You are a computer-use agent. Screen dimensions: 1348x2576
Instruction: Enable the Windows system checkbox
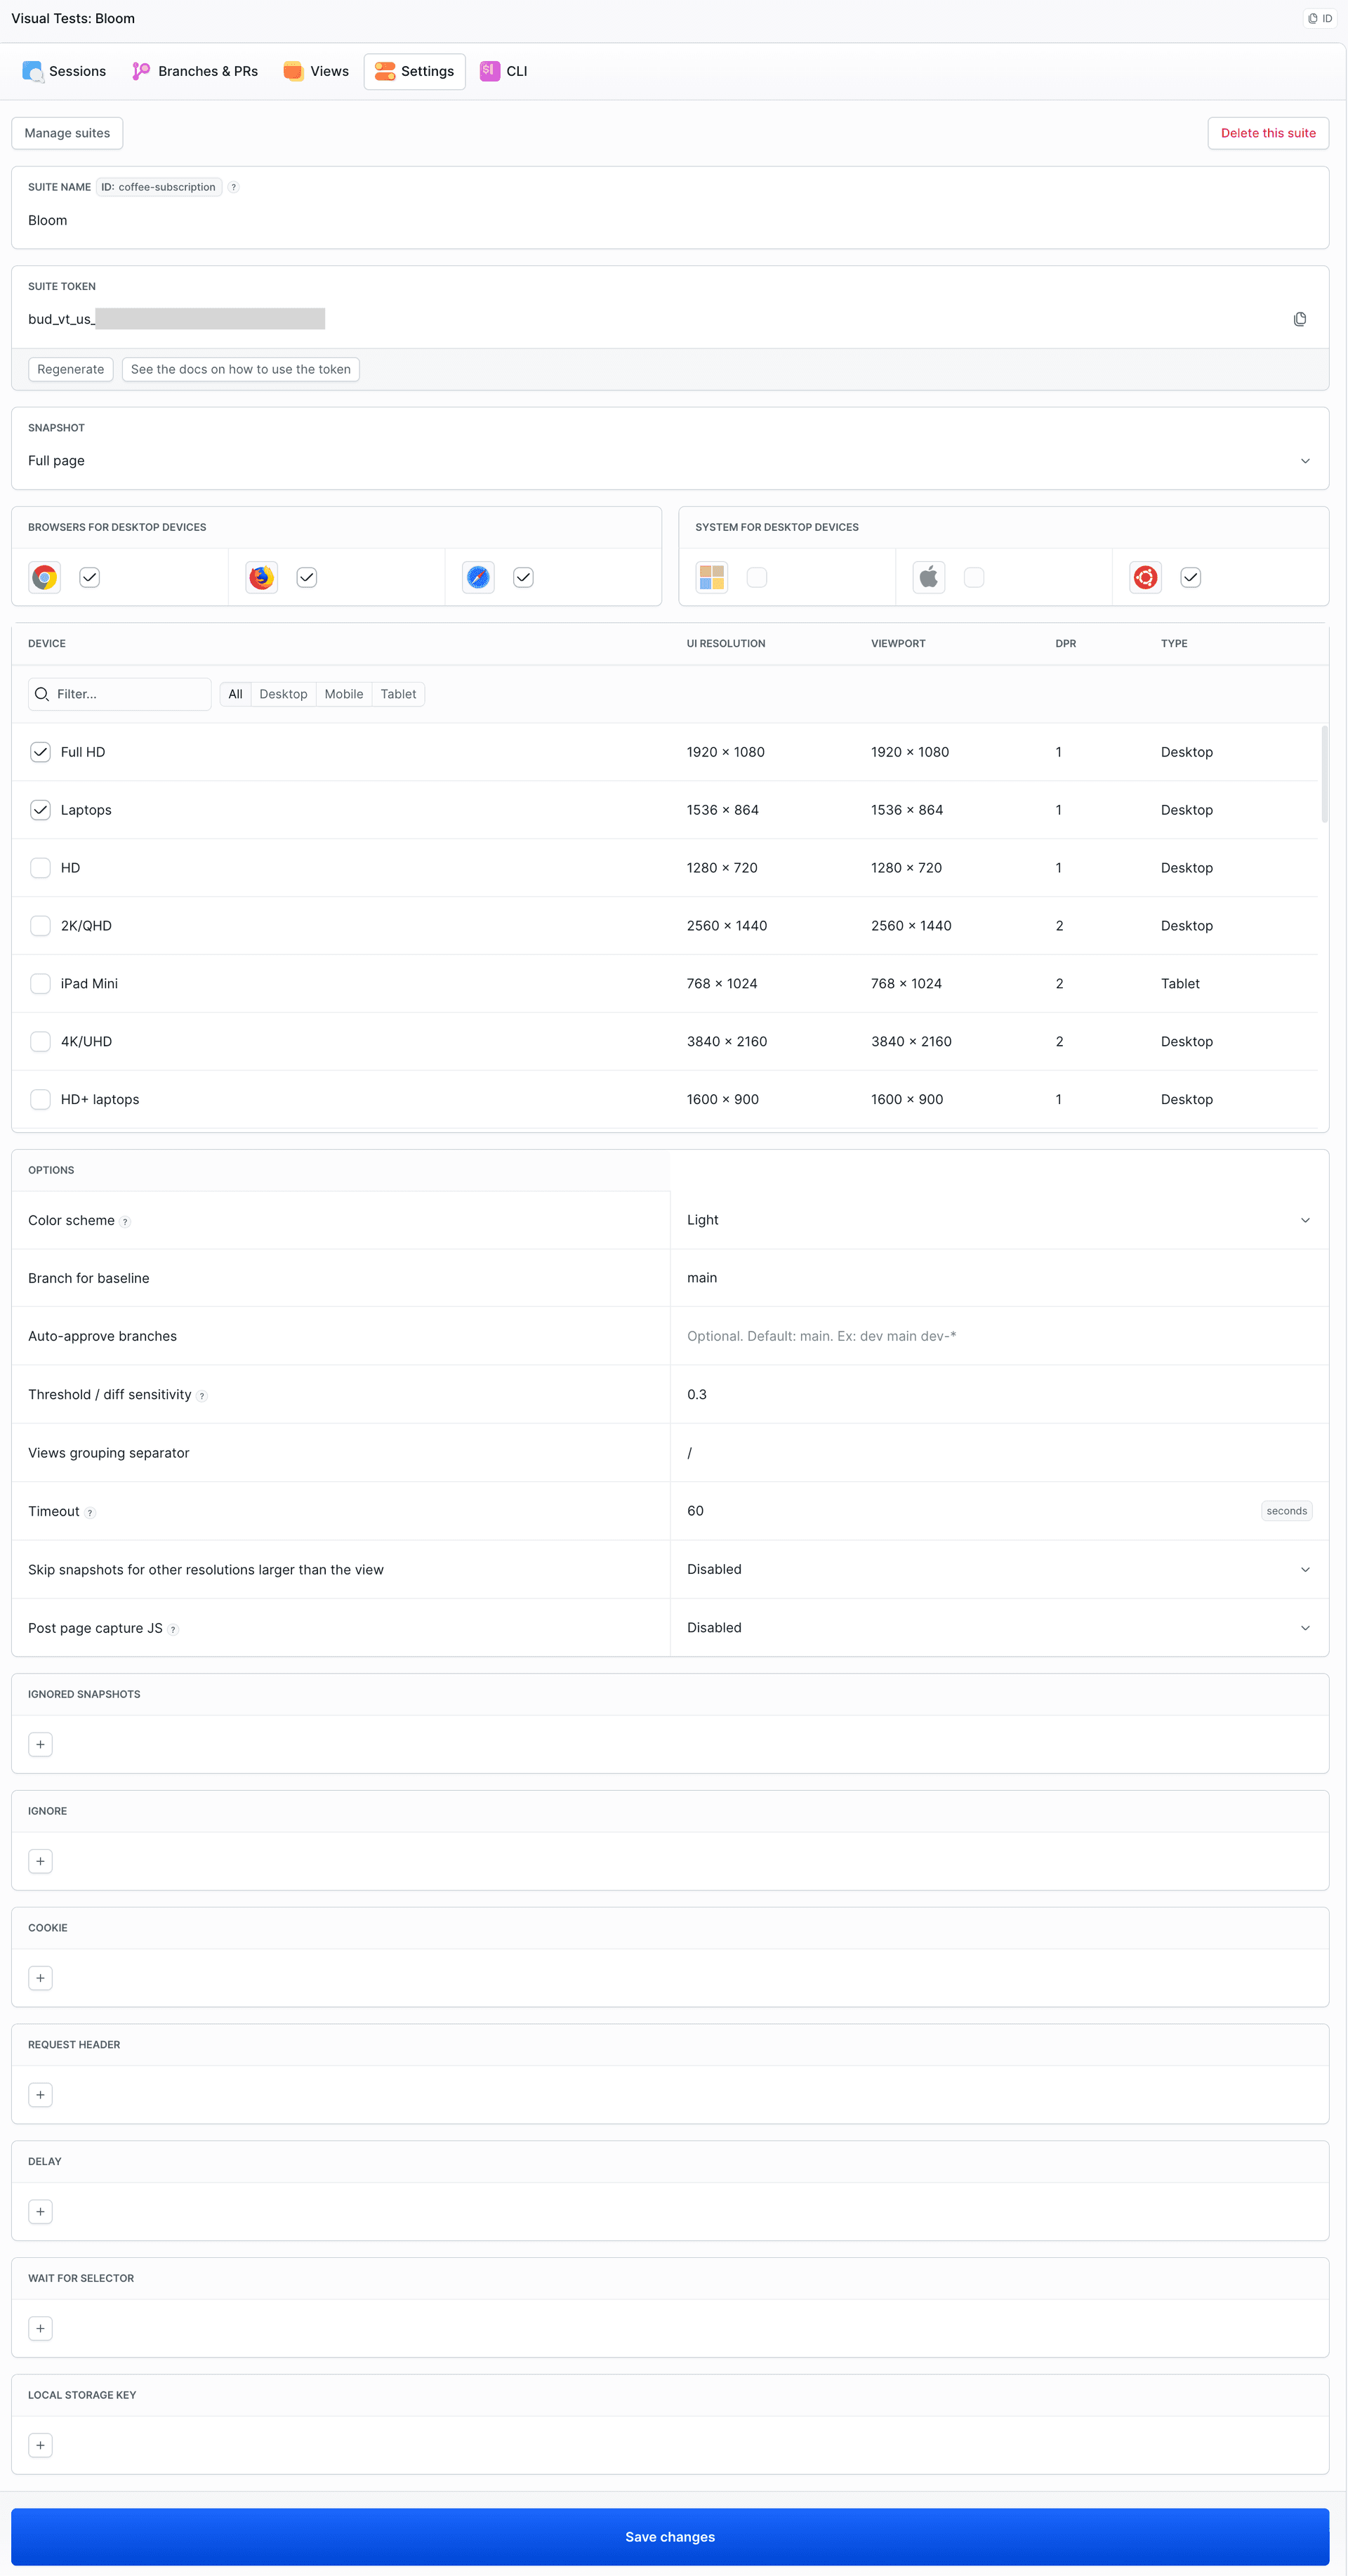[757, 577]
